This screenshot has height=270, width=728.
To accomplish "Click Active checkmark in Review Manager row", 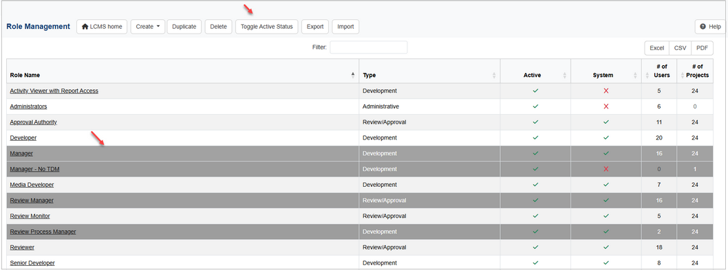I will coord(535,201).
